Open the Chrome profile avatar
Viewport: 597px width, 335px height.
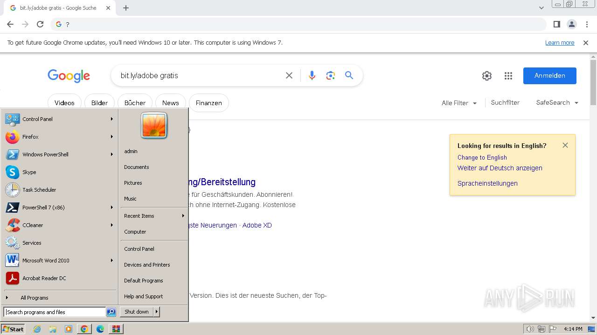click(x=571, y=24)
